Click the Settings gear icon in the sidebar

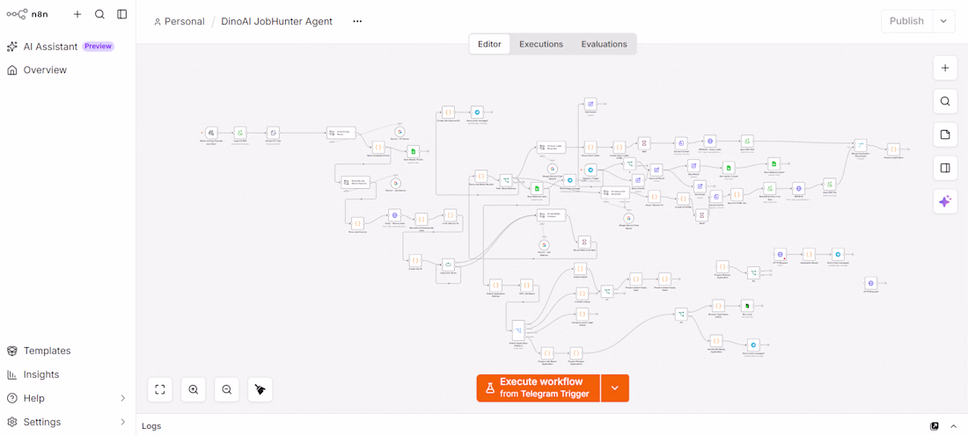11,422
